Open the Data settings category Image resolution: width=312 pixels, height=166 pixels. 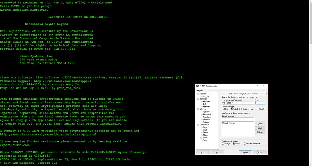tap(205, 127)
